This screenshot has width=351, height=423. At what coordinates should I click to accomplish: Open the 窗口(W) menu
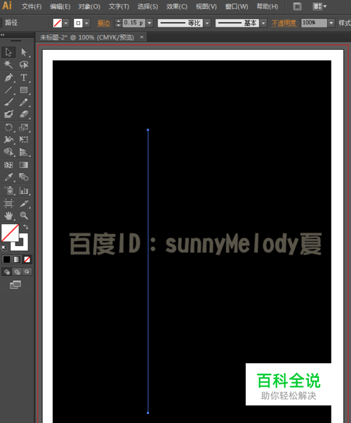tap(237, 6)
